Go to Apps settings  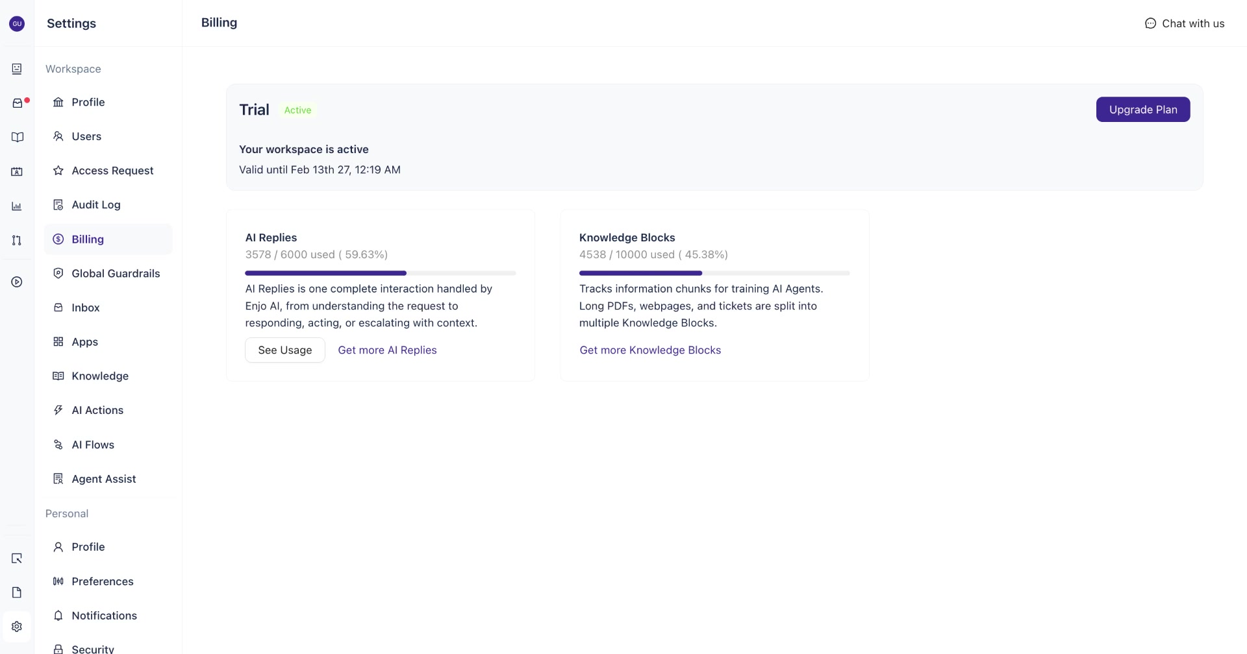click(108, 342)
